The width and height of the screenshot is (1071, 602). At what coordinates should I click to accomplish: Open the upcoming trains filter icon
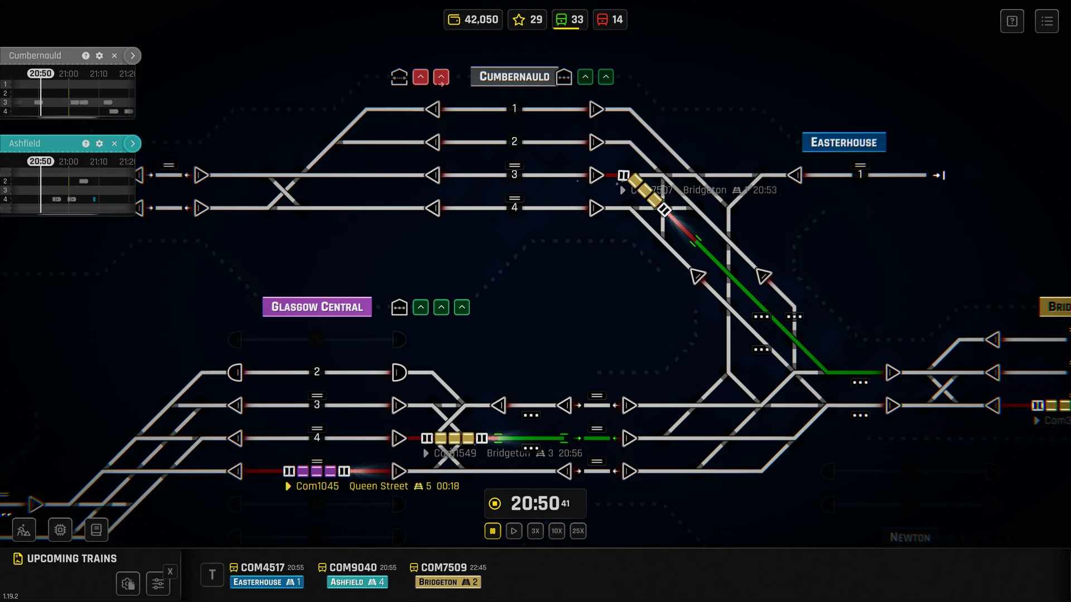pos(158,584)
